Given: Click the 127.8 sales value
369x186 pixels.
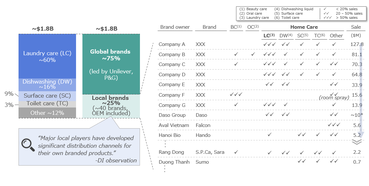Looking at the screenshot, I should click(x=357, y=44).
